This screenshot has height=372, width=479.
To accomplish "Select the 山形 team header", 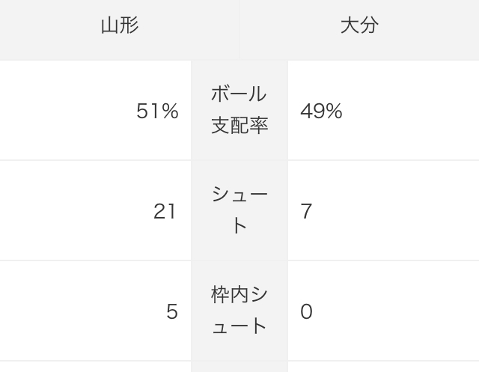I will pyautogui.click(x=119, y=25).
